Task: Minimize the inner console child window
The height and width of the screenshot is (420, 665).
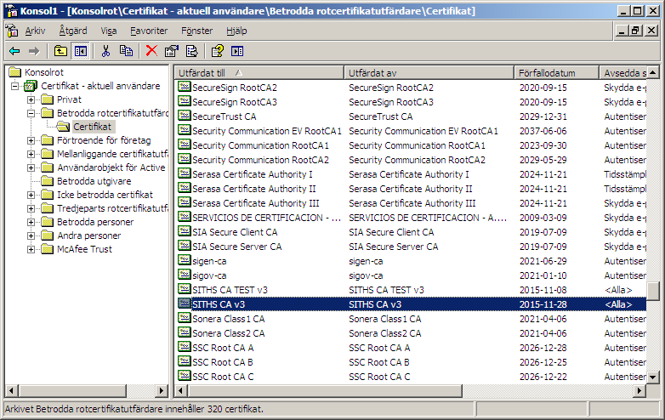Action: point(622,31)
